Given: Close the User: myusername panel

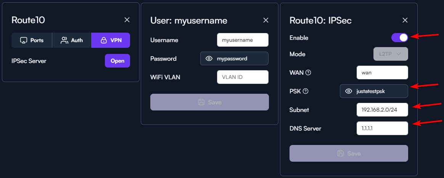Looking at the screenshot, I should coord(266,20).
